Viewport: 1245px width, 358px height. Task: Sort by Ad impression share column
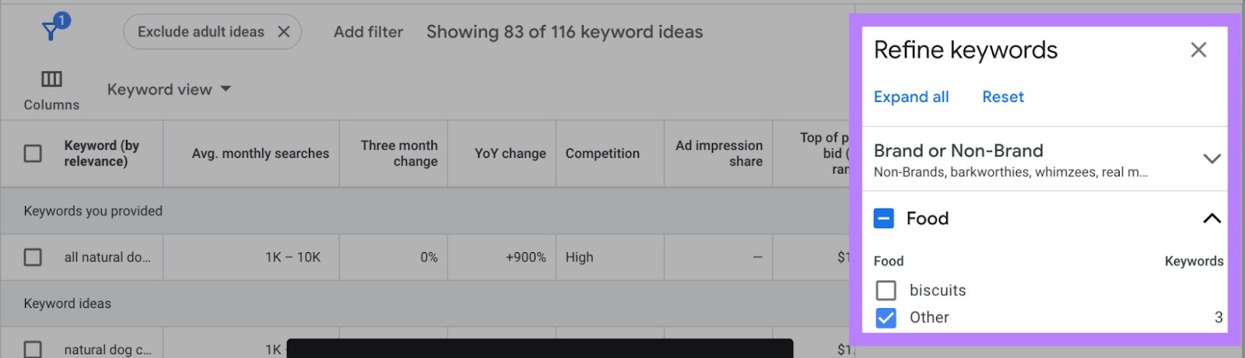718,153
